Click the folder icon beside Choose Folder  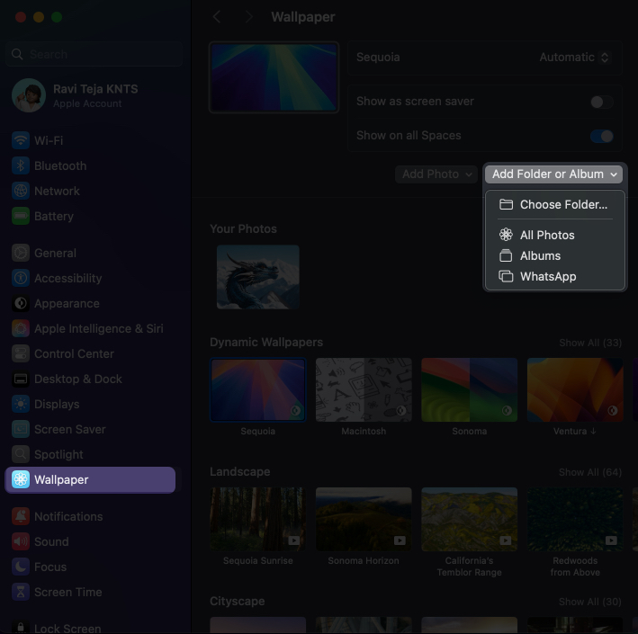(x=506, y=204)
